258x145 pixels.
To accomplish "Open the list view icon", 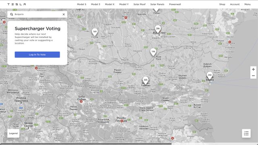I will 246,133.
